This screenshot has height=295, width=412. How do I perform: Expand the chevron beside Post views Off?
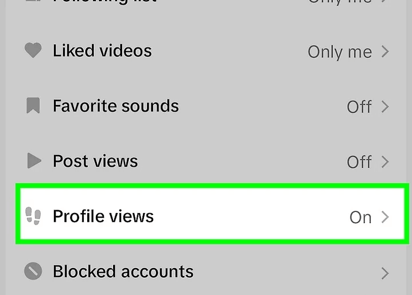tap(385, 162)
